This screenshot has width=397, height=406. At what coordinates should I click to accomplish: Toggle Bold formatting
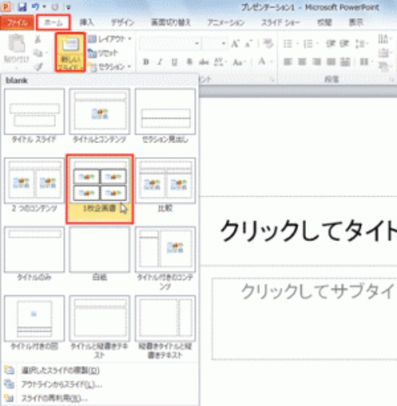click(x=146, y=62)
